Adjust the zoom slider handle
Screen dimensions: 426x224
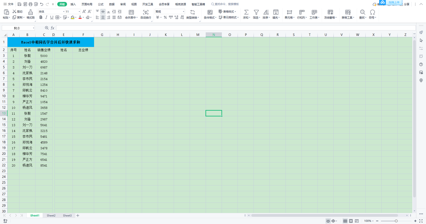point(396,221)
